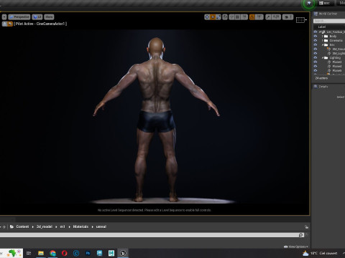
Task: Open the rotation snap angle dropdown
Action: (x=259, y=17)
